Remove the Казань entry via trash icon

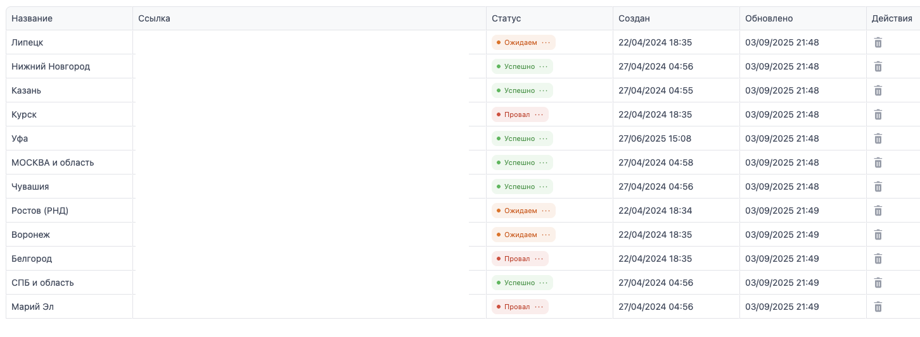(878, 90)
